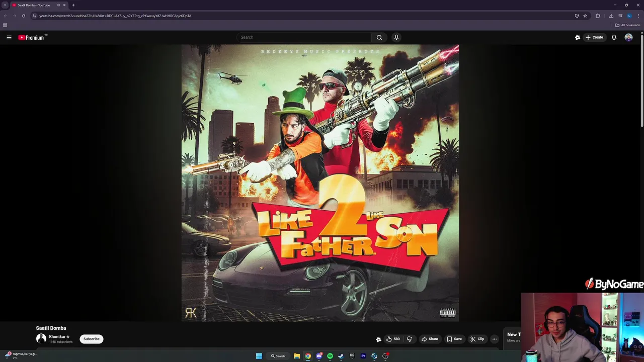Open Windows Start menu

(259, 356)
